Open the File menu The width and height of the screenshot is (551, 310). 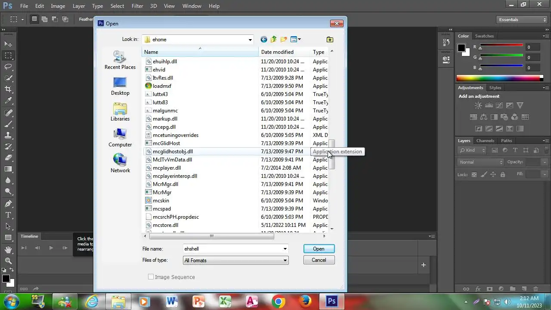pos(24,6)
